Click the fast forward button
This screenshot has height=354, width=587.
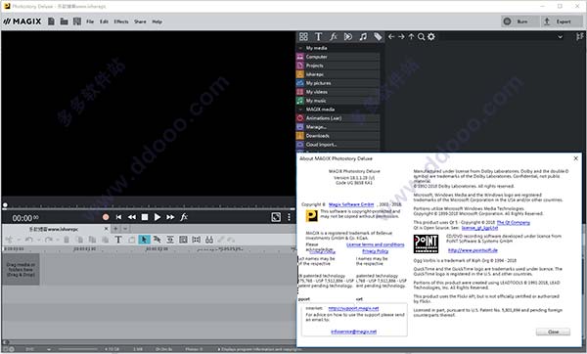(170, 217)
